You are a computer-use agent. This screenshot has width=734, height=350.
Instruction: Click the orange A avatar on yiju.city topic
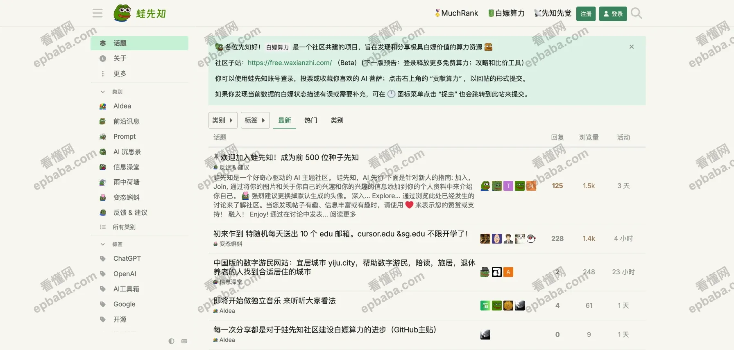pyautogui.click(x=508, y=272)
